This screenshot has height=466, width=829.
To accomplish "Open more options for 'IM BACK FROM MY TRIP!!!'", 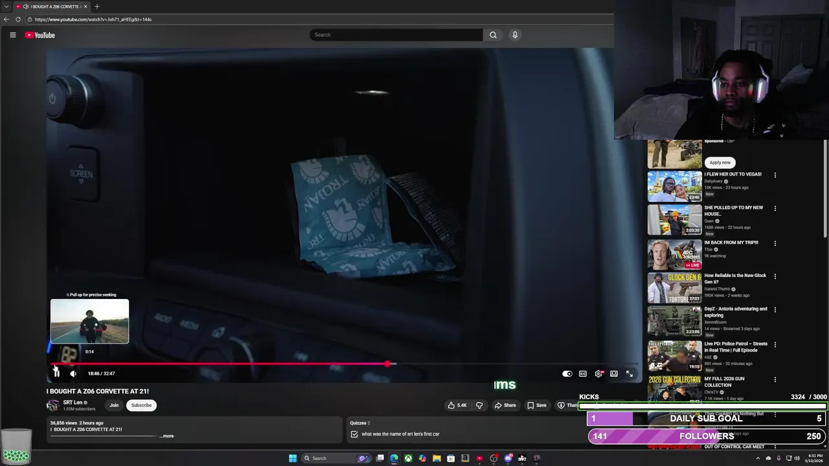I will 775,243.
